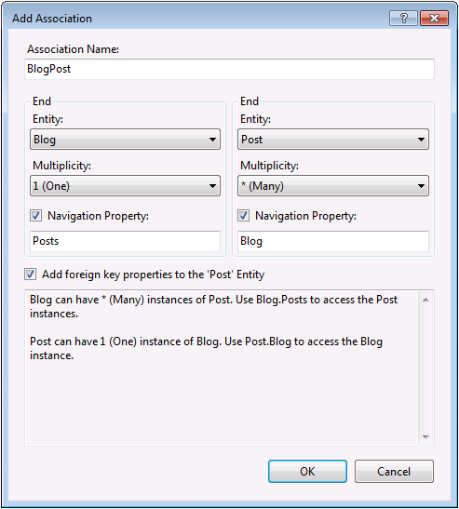This screenshot has height=509, width=459.
Task: Expand the * (Many) multiplicity dropdown
Action: 333,186
